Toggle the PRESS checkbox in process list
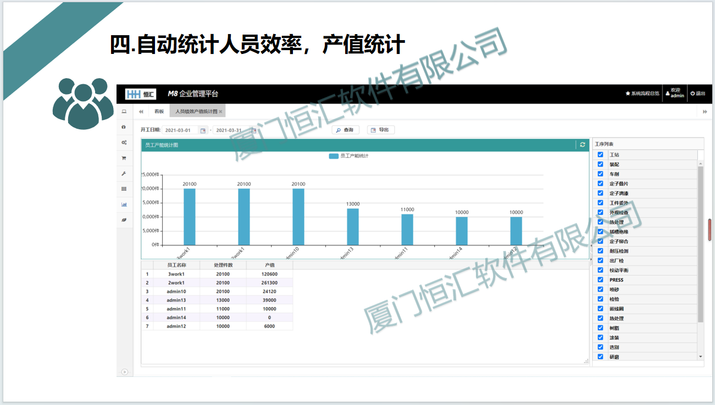The image size is (715, 405). pyautogui.click(x=600, y=280)
